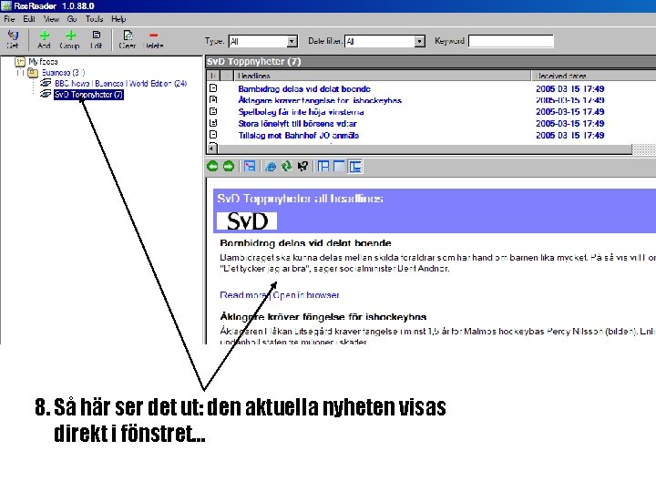Image resolution: width=656 pixels, height=492 pixels.
Task: Click the green Forward arrow icon
Action: pyautogui.click(x=229, y=167)
